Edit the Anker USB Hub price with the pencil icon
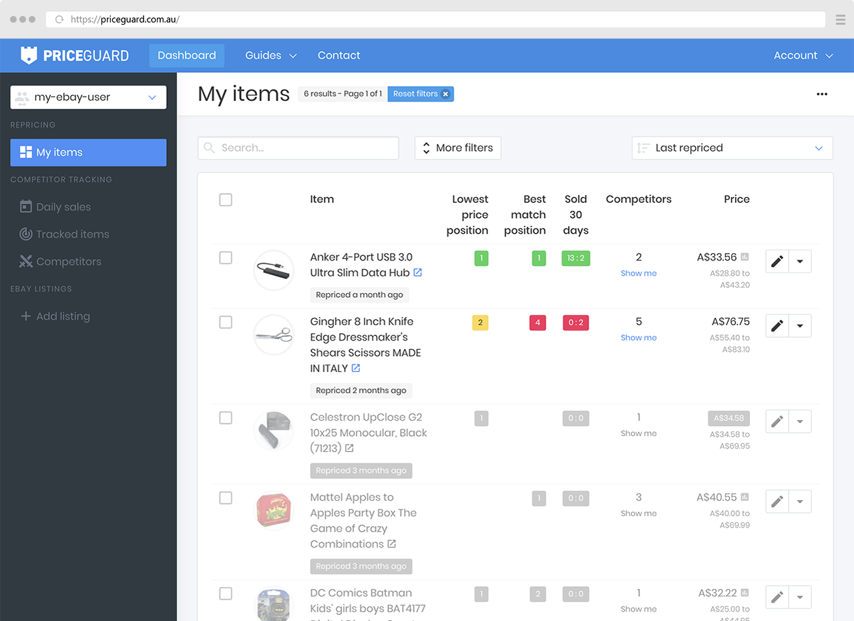The width and height of the screenshot is (854, 621). [777, 261]
